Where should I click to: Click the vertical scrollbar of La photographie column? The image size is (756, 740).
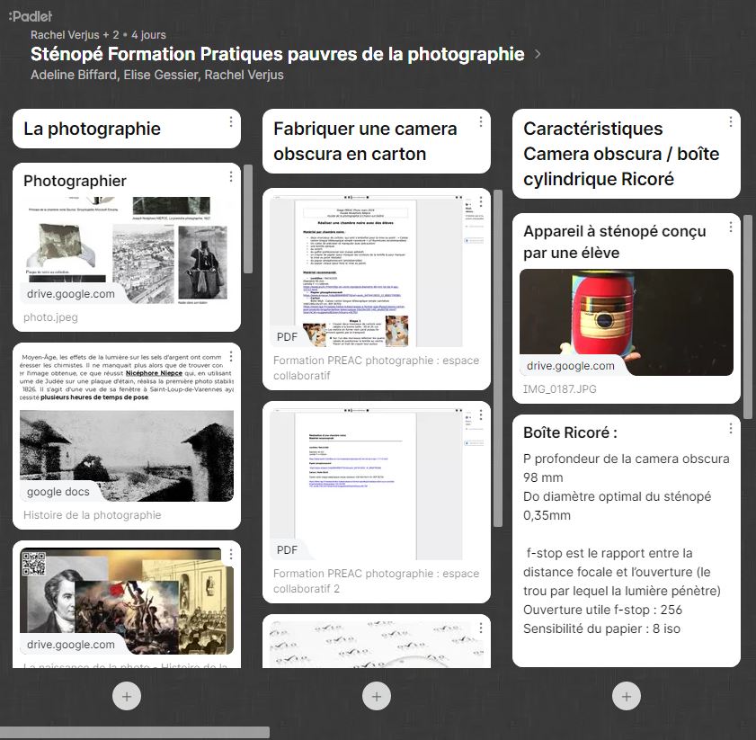coord(248,219)
